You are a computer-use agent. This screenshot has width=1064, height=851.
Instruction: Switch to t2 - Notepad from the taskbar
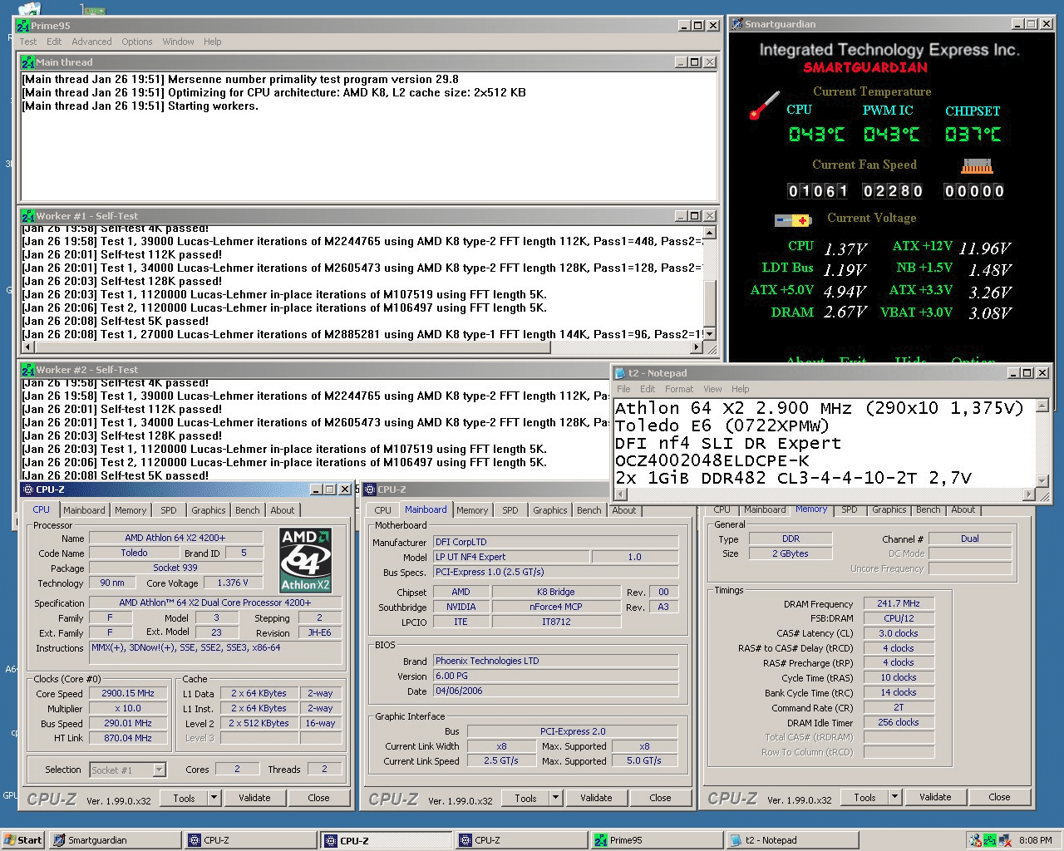pyautogui.click(x=792, y=840)
